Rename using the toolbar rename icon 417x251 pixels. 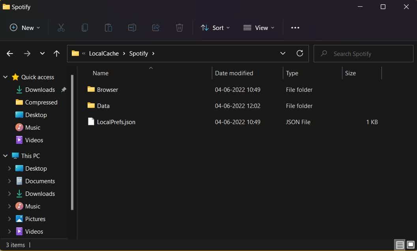tap(132, 28)
